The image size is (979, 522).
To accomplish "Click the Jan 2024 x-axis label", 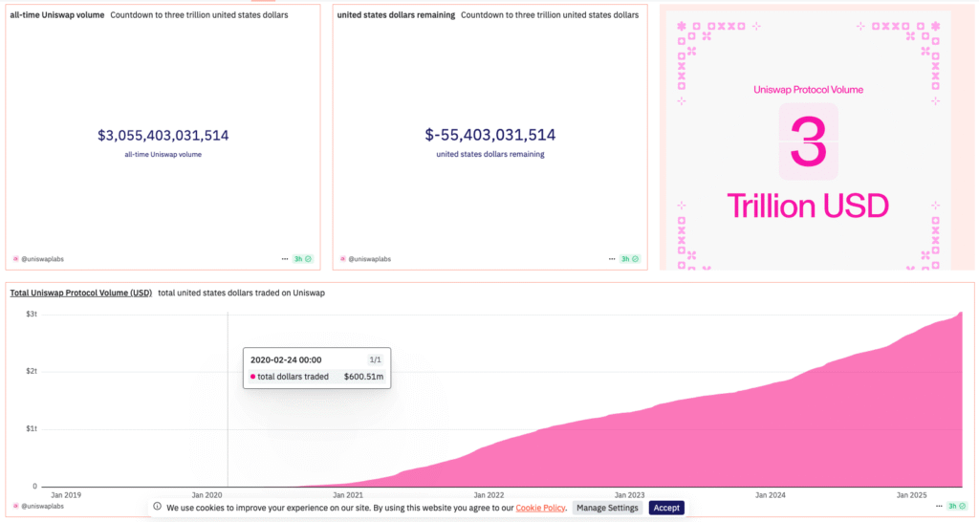I will [771, 495].
